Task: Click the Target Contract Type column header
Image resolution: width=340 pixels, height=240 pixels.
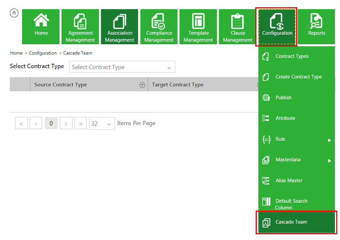Action: click(178, 85)
